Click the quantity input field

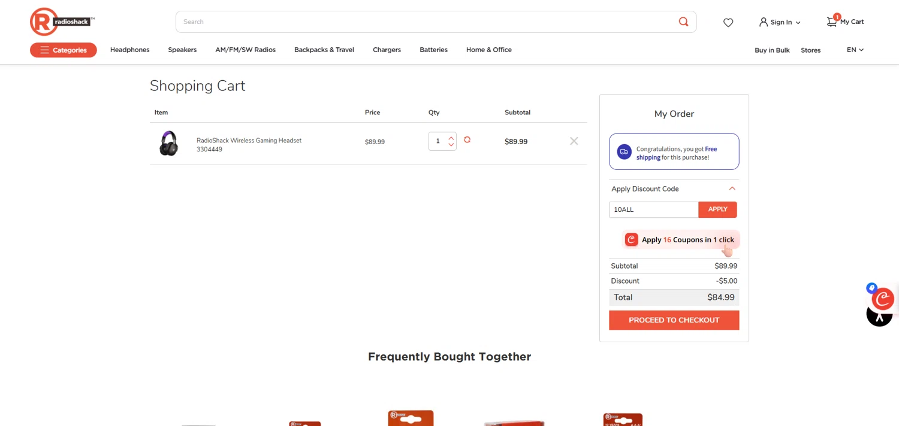pyautogui.click(x=438, y=141)
